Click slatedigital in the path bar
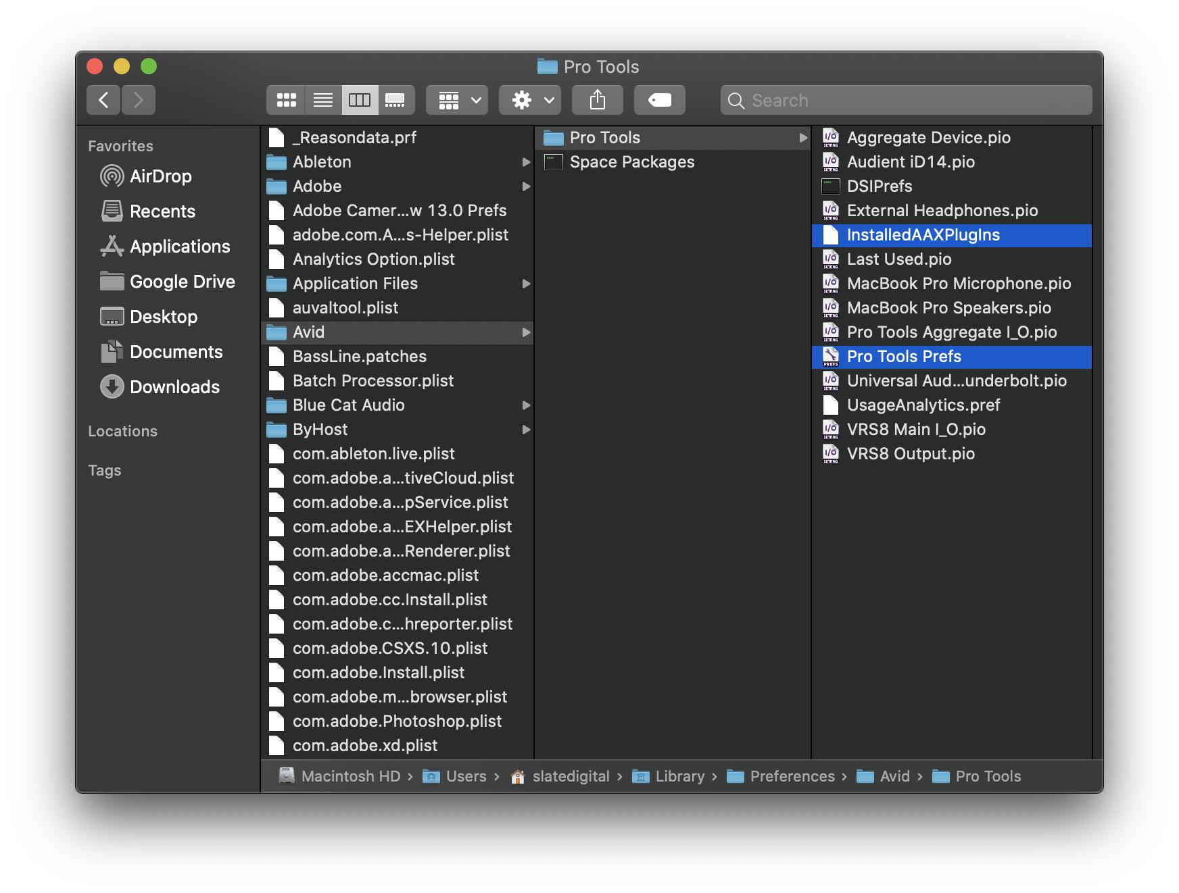The image size is (1179, 893). [560, 777]
